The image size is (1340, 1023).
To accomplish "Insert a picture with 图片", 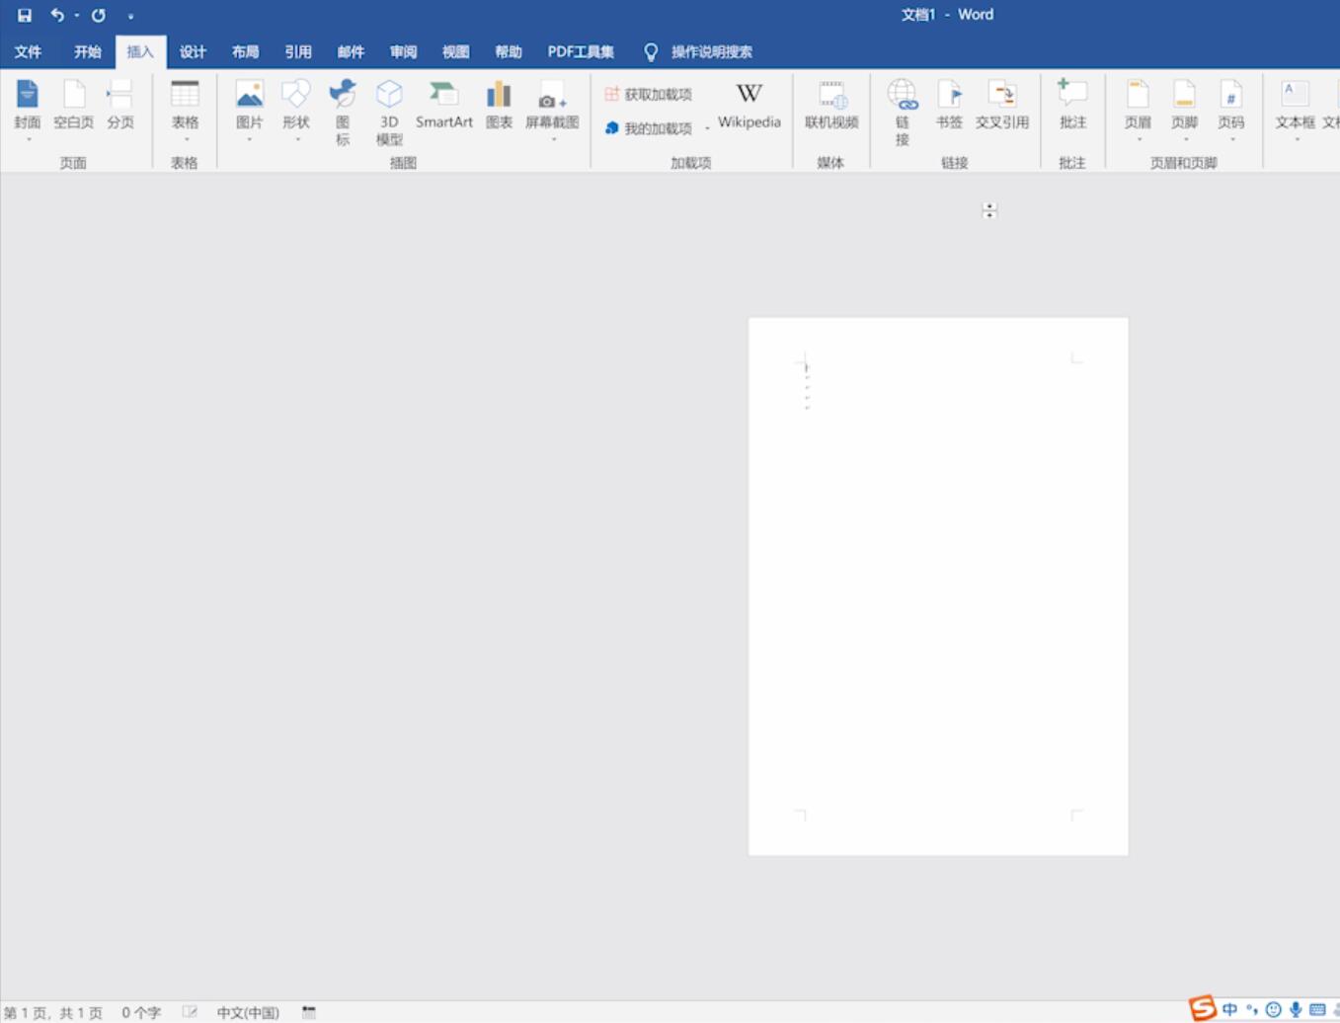I will tap(250, 111).
